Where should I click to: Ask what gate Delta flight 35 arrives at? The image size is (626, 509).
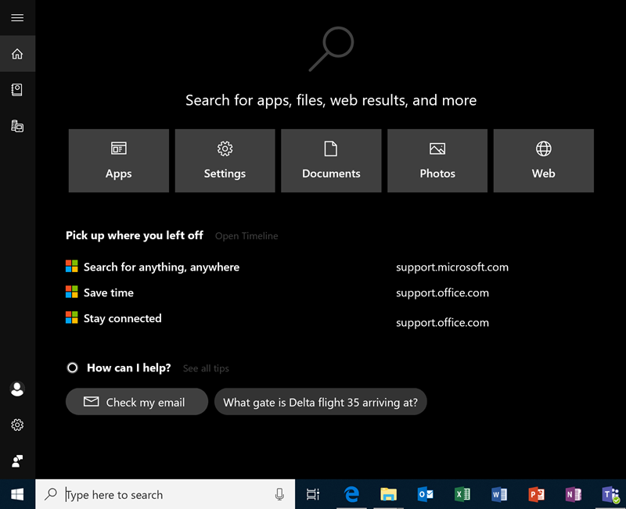coord(320,401)
